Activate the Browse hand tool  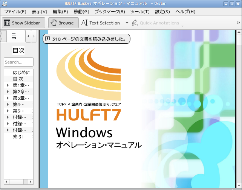(x=63, y=23)
